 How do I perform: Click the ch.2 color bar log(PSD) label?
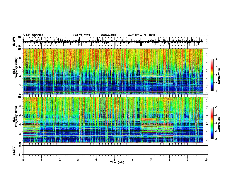click(x=219, y=125)
